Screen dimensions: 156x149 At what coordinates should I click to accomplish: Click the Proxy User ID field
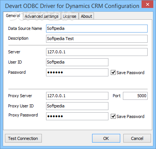(77, 106)
